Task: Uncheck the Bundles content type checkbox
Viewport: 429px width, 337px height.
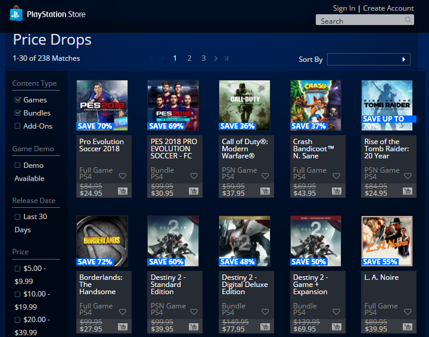Action: [x=17, y=113]
